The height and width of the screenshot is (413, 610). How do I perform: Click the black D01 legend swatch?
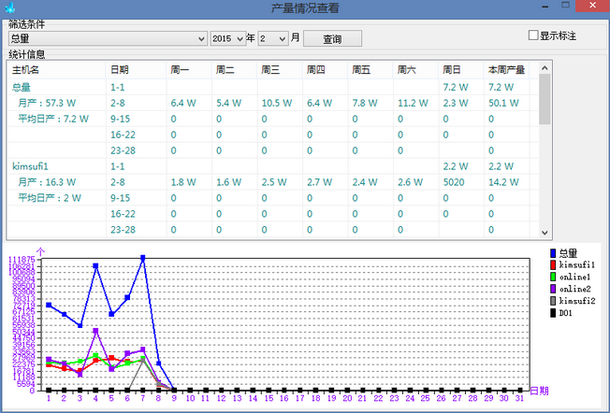pos(554,314)
